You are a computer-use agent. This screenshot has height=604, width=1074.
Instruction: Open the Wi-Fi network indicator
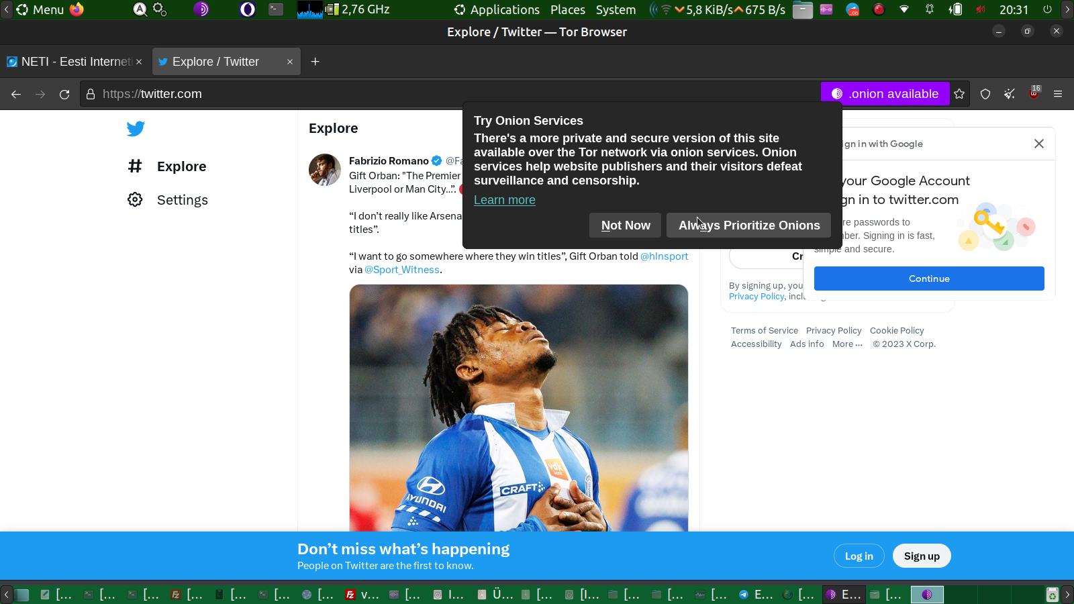tap(904, 9)
